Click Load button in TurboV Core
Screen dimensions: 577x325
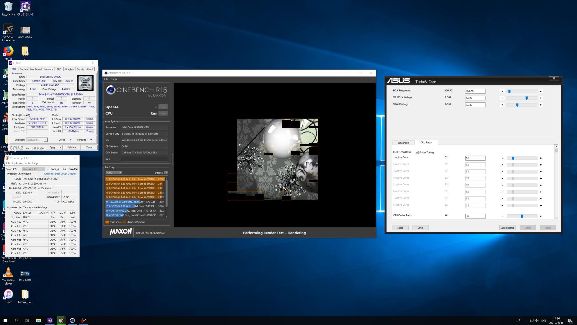pyautogui.click(x=400, y=228)
